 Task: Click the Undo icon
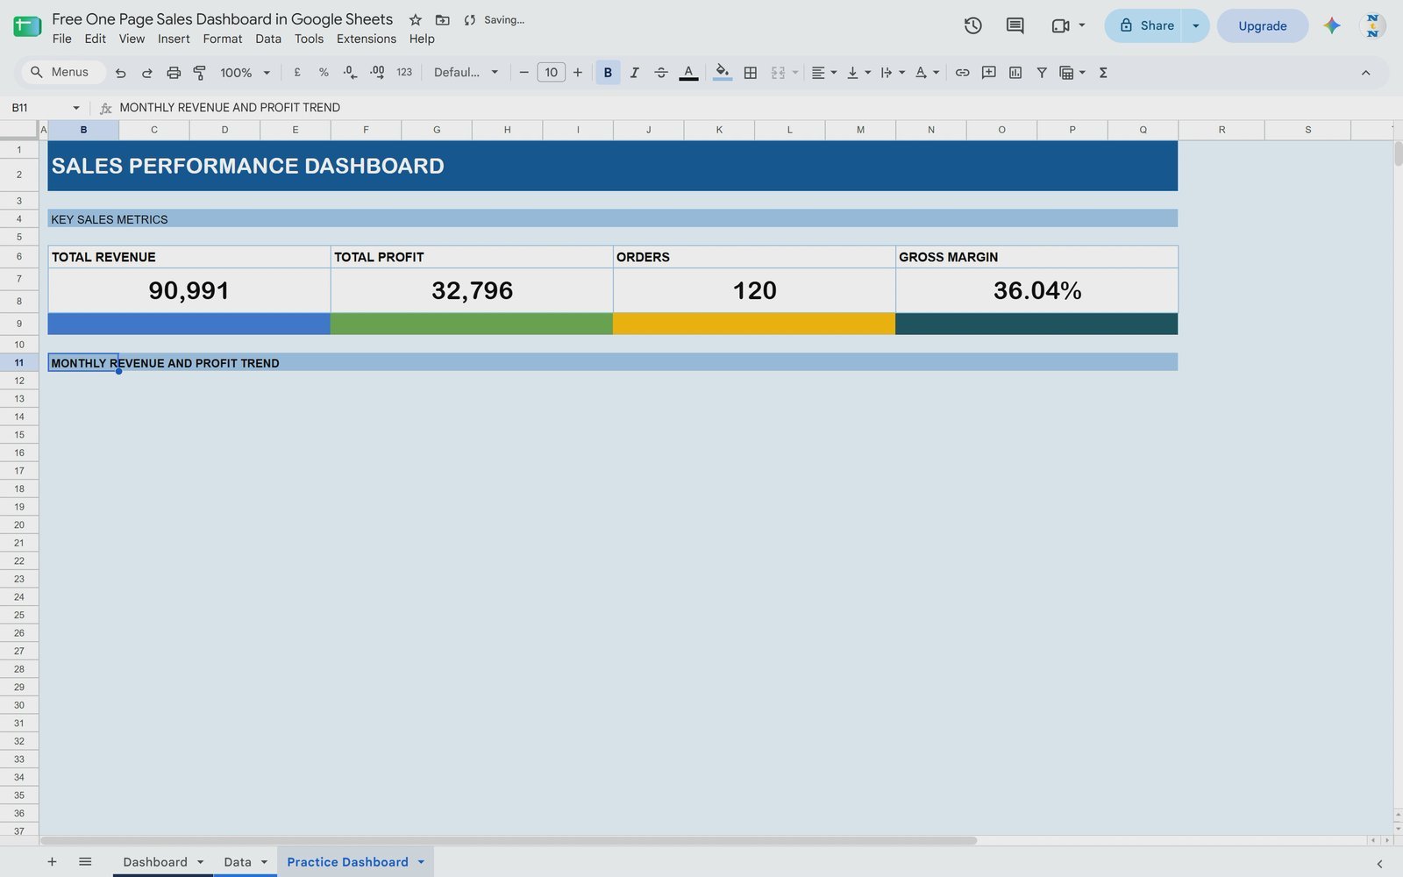[120, 73]
